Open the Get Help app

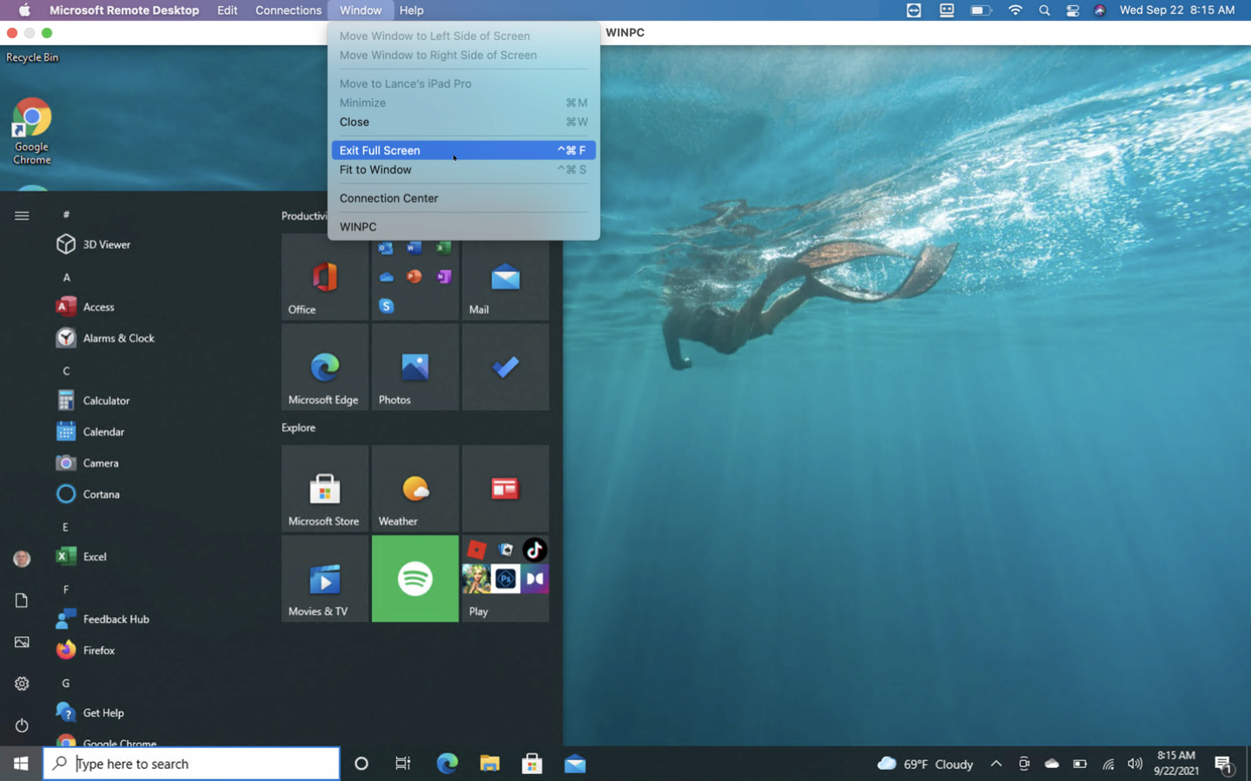click(89, 713)
